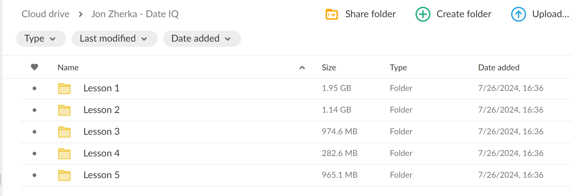Click the Create folder label
Screen dimensions: 571x196
pyautogui.click(x=464, y=14)
